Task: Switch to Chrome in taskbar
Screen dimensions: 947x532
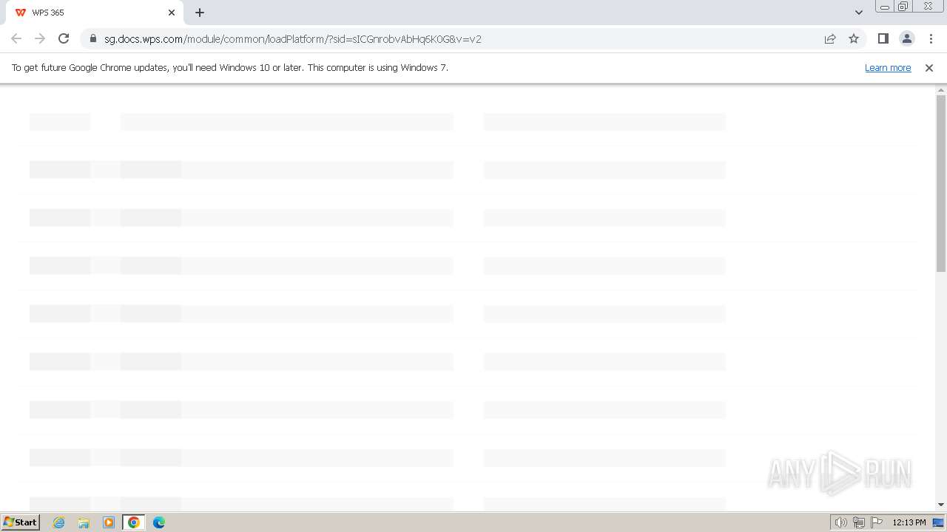Action: click(134, 522)
